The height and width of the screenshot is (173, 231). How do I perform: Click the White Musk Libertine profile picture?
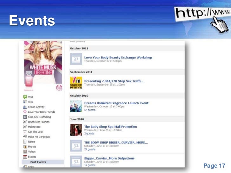pyautogui.click(x=43, y=66)
